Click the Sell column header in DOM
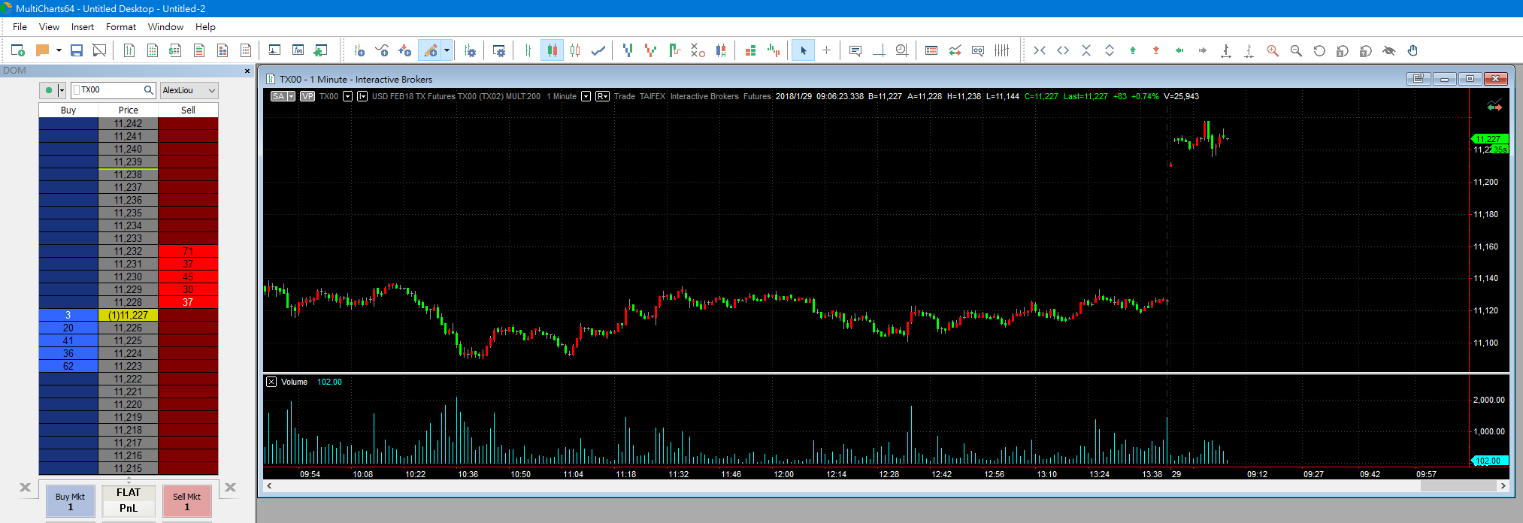 (x=188, y=110)
